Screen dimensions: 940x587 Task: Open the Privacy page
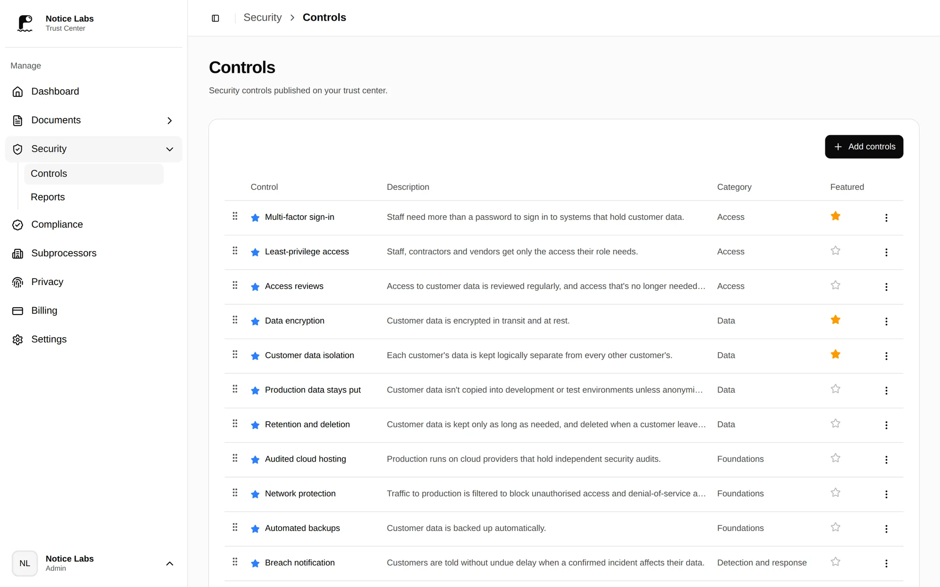coord(94,282)
